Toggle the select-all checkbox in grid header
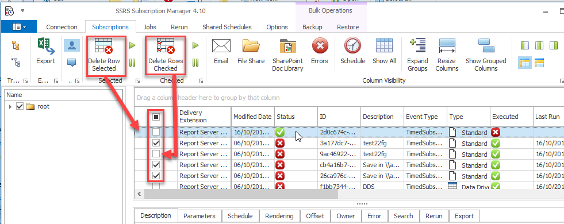 tap(156, 117)
